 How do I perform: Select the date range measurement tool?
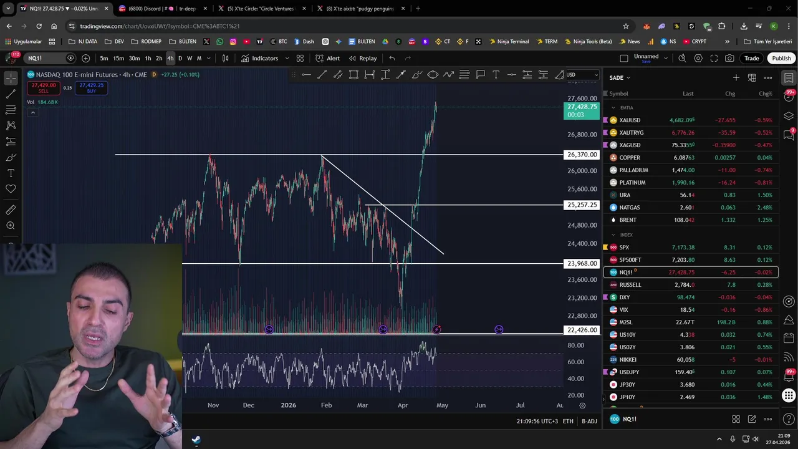click(x=370, y=75)
